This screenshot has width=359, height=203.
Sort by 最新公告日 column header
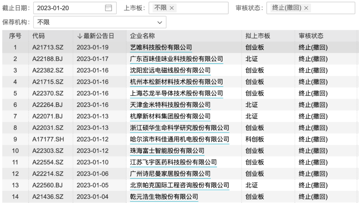tap(95, 36)
